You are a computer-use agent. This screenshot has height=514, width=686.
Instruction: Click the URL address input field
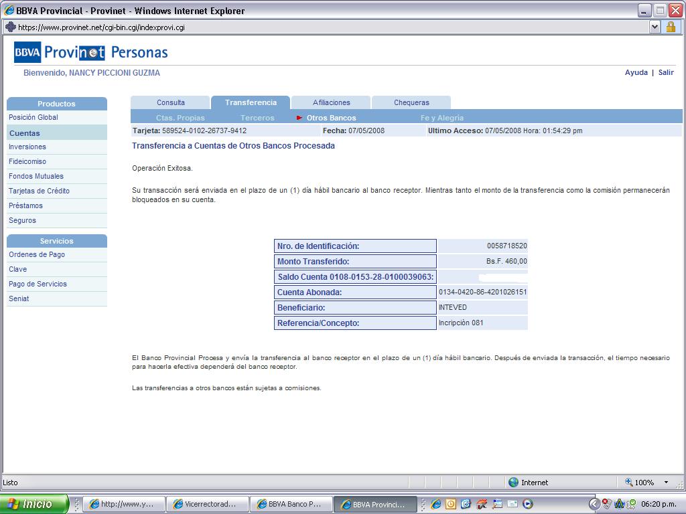coord(328,27)
